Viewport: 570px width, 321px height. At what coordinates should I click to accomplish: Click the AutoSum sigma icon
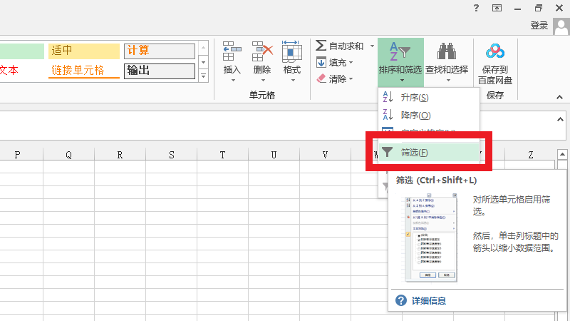321,46
